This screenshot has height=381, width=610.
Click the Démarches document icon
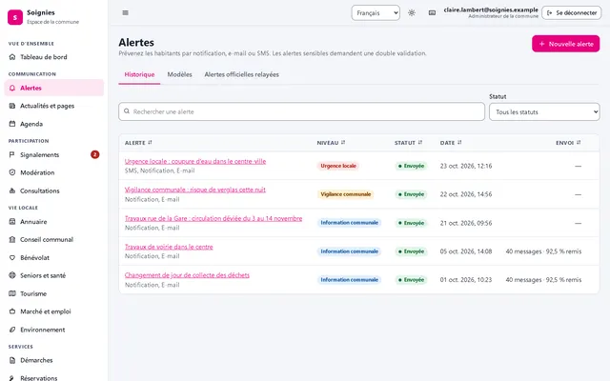pyautogui.click(x=12, y=360)
